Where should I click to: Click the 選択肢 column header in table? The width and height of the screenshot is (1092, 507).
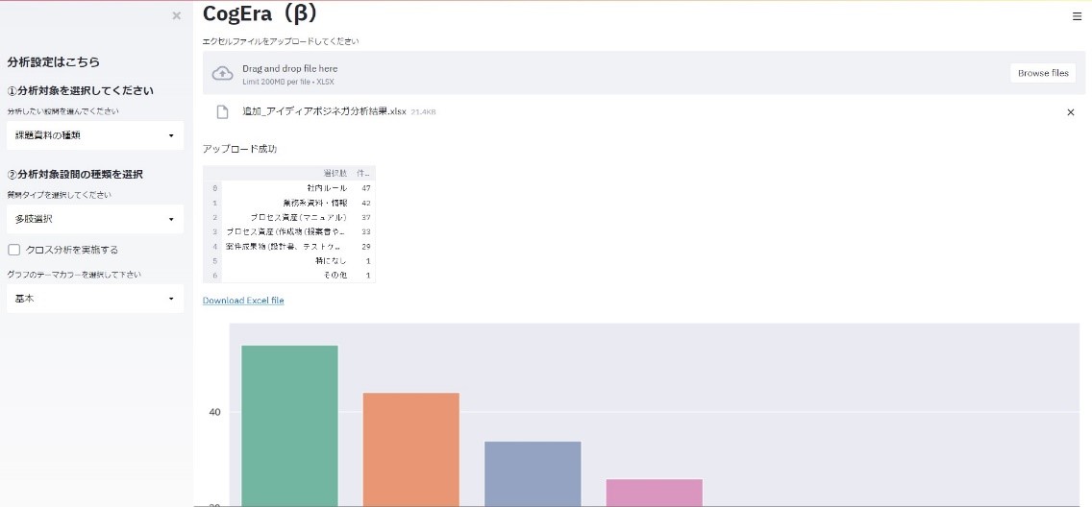(335, 173)
